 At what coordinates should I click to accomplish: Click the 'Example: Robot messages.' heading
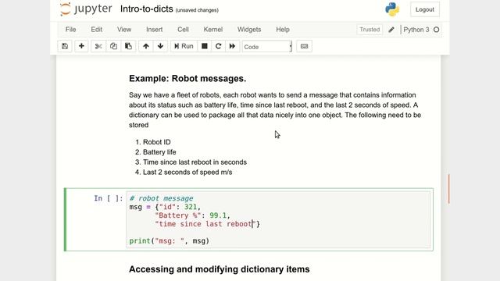[x=187, y=78]
